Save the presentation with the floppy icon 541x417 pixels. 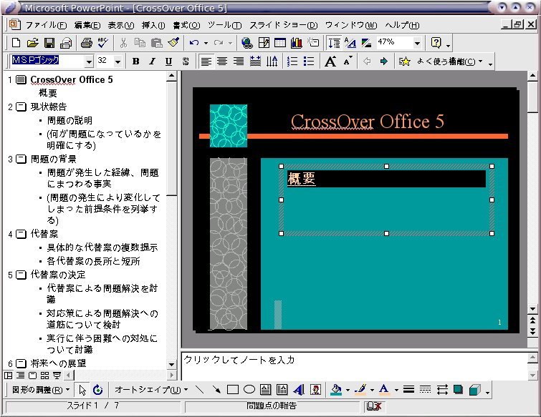pos(49,43)
